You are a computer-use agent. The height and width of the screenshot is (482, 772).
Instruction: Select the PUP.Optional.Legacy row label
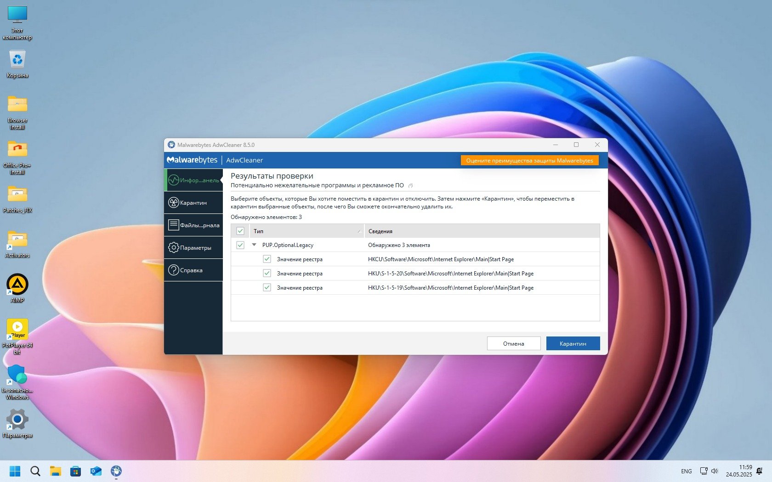tap(288, 245)
